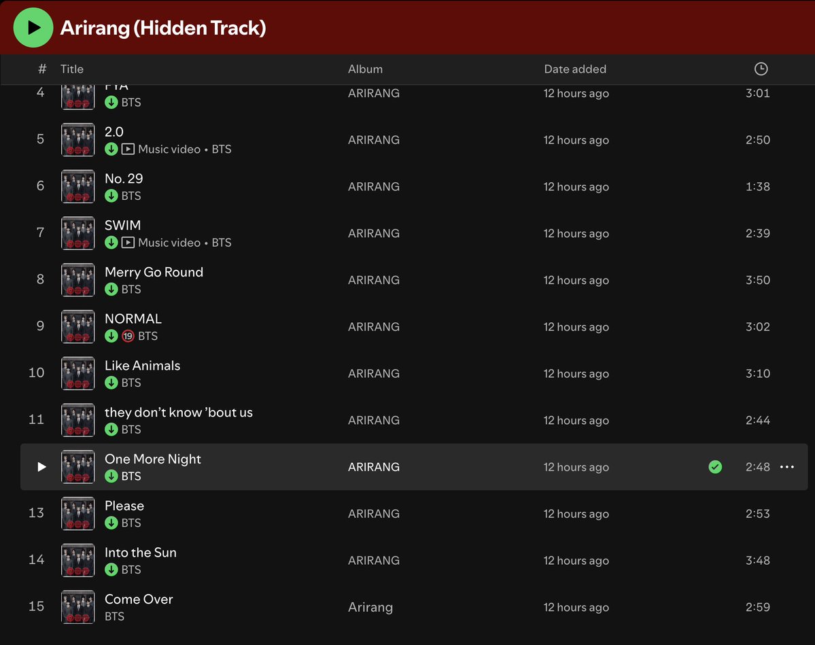Click the 1:38 duration of No. 29

pyautogui.click(x=758, y=187)
